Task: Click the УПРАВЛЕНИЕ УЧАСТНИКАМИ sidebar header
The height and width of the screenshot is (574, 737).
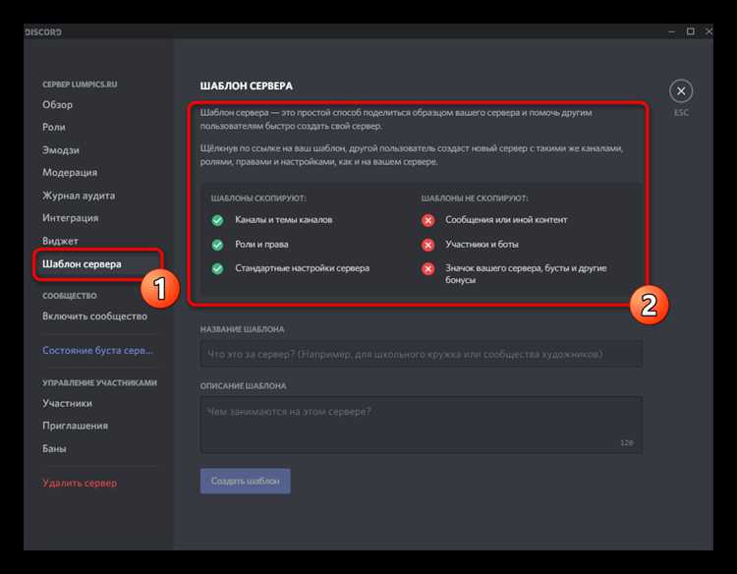Action: point(99,382)
